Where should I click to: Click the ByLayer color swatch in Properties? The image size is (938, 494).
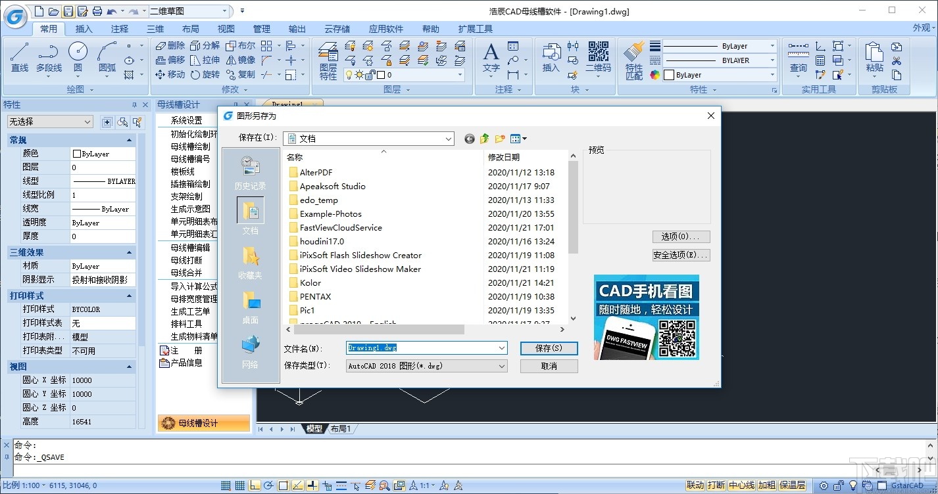(x=77, y=153)
